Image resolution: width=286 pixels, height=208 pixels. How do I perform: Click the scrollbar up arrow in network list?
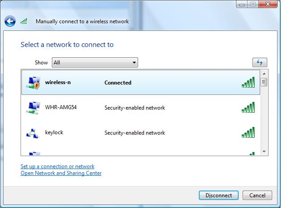click(264, 74)
